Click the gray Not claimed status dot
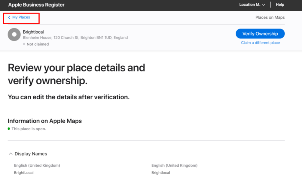The width and height of the screenshot is (302, 181). 24,44
